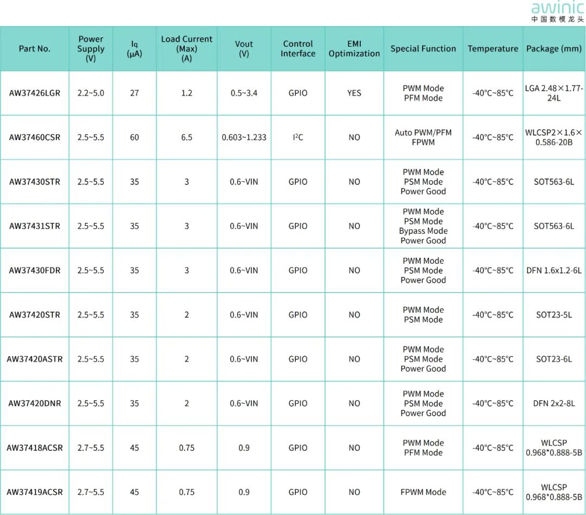Click the FPWM Mode special function cell
This screenshot has width=586, height=515.
[x=423, y=492]
